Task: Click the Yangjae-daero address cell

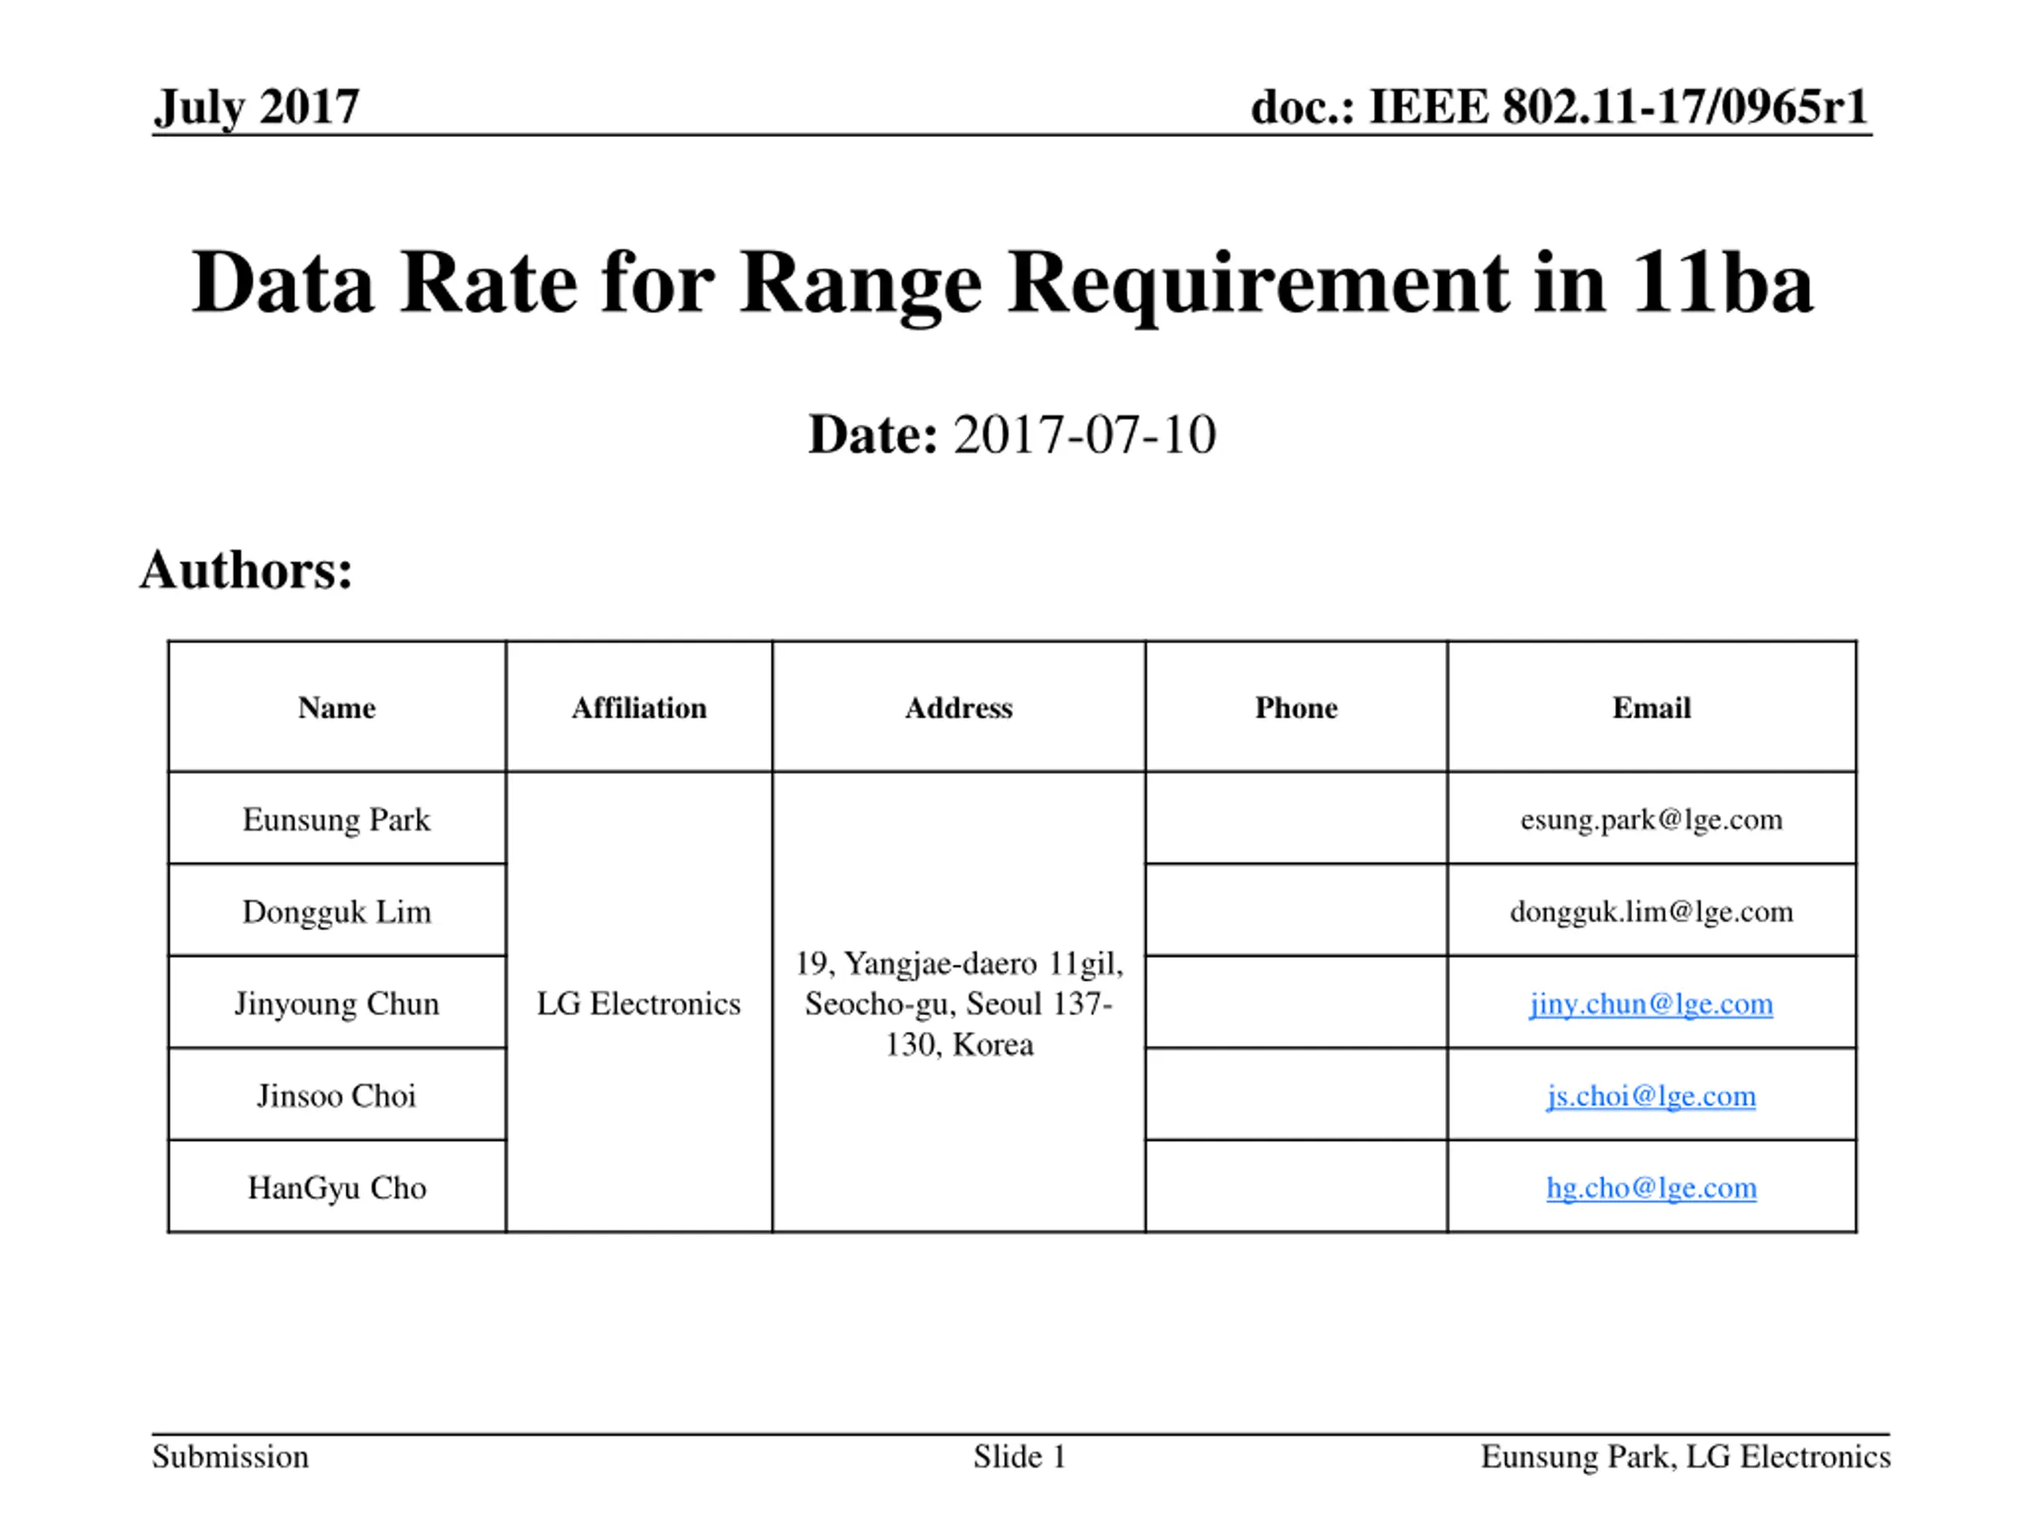Action: click(959, 1002)
